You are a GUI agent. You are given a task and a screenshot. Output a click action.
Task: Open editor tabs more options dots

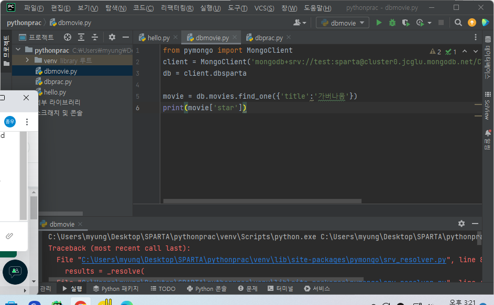click(476, 38)
